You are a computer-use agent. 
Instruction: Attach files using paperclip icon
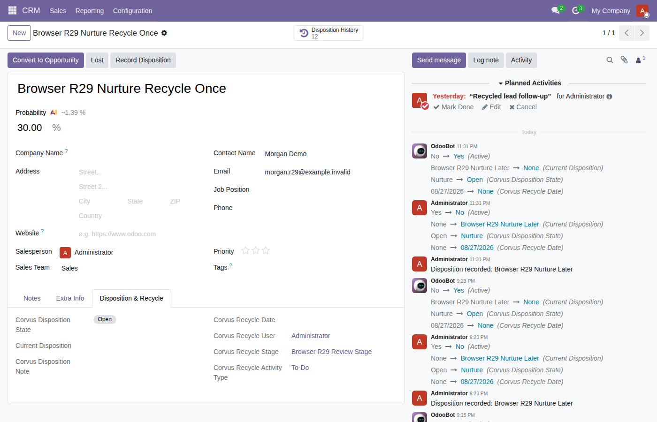(624, 60)
